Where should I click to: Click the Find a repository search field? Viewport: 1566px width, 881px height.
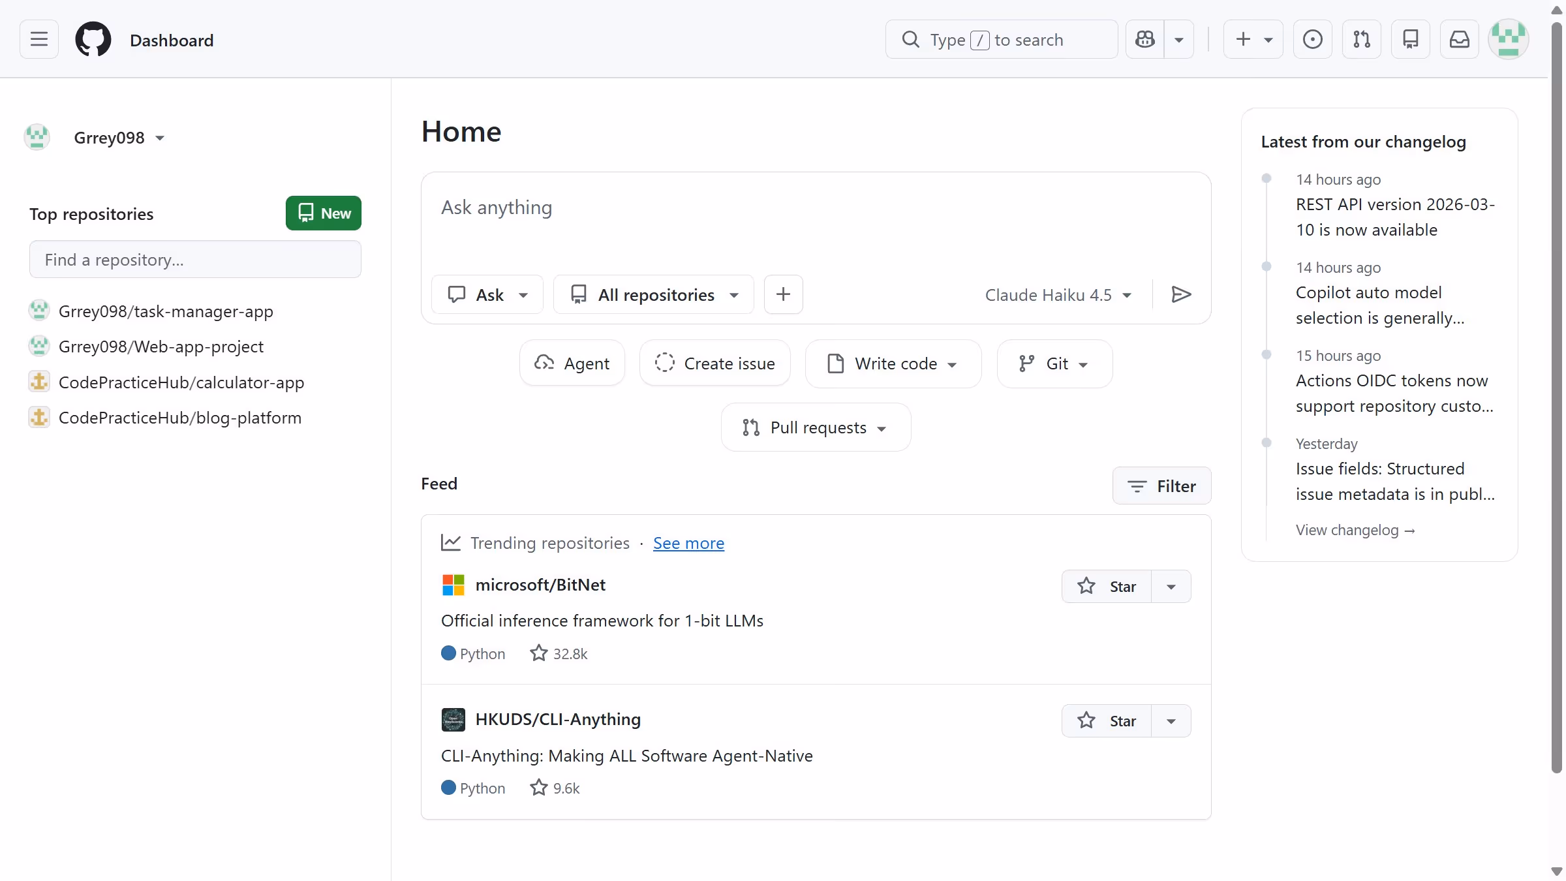coord(194,259)
